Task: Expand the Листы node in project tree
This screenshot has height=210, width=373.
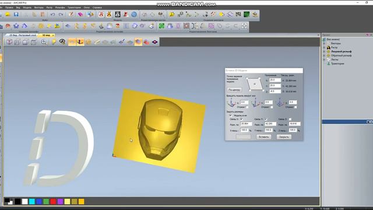Action: [x=324, y=60]
